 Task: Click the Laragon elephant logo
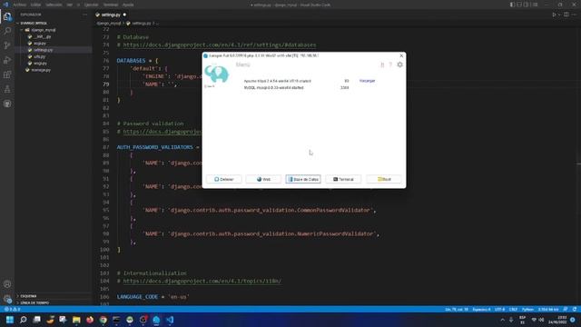217,74
